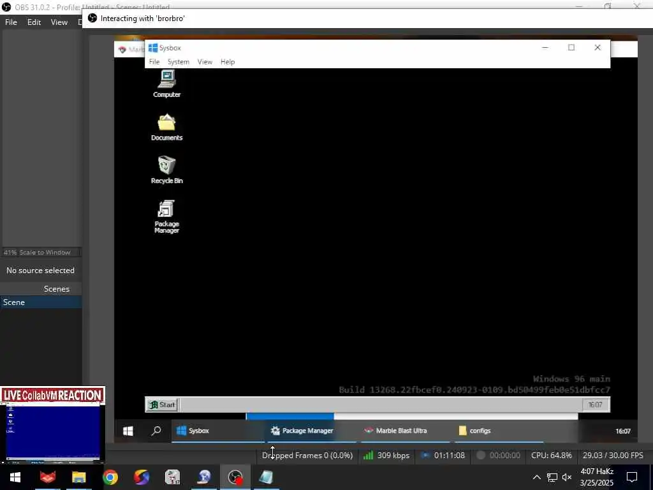The height and width of the screenshot is (490, 653).
Task: Switch to OBS Studio in host taskbar
Action: 235,477
